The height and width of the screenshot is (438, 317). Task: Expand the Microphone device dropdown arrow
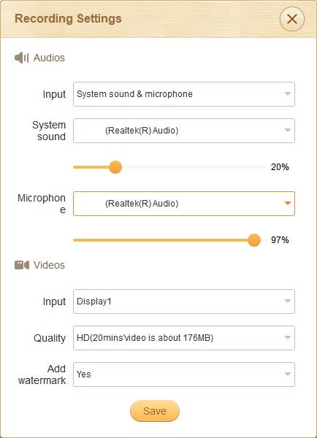pyautogui.click(x=287, y=204)
